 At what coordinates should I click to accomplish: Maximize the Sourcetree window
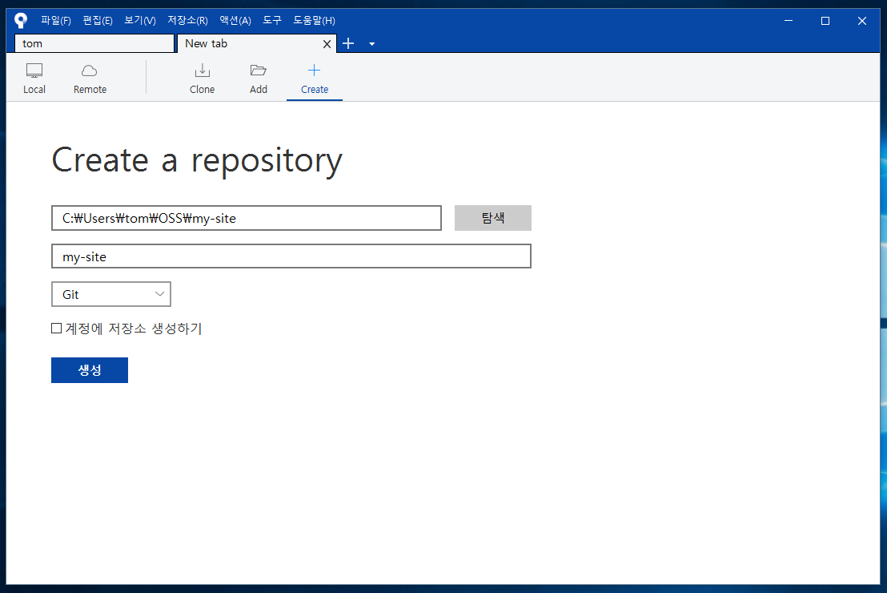(825, 20)
